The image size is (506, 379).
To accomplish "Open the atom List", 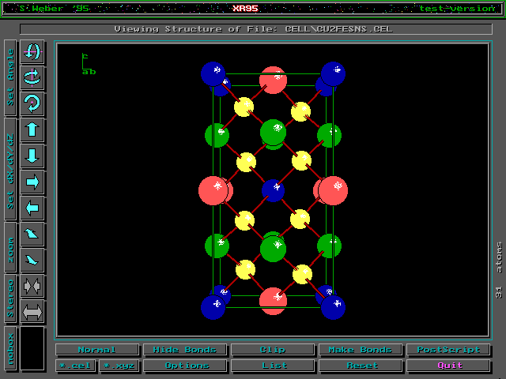I will tap(273, 366).
